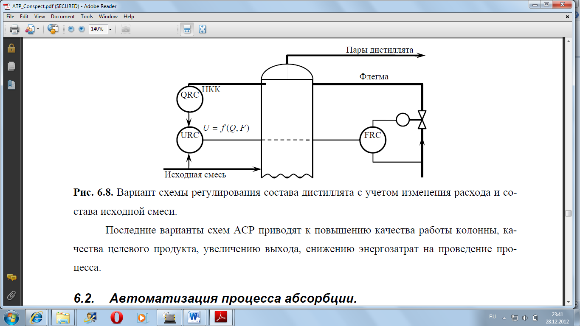
Task: Click the 'НКК' label in diagram
Action: pos(211,90)
